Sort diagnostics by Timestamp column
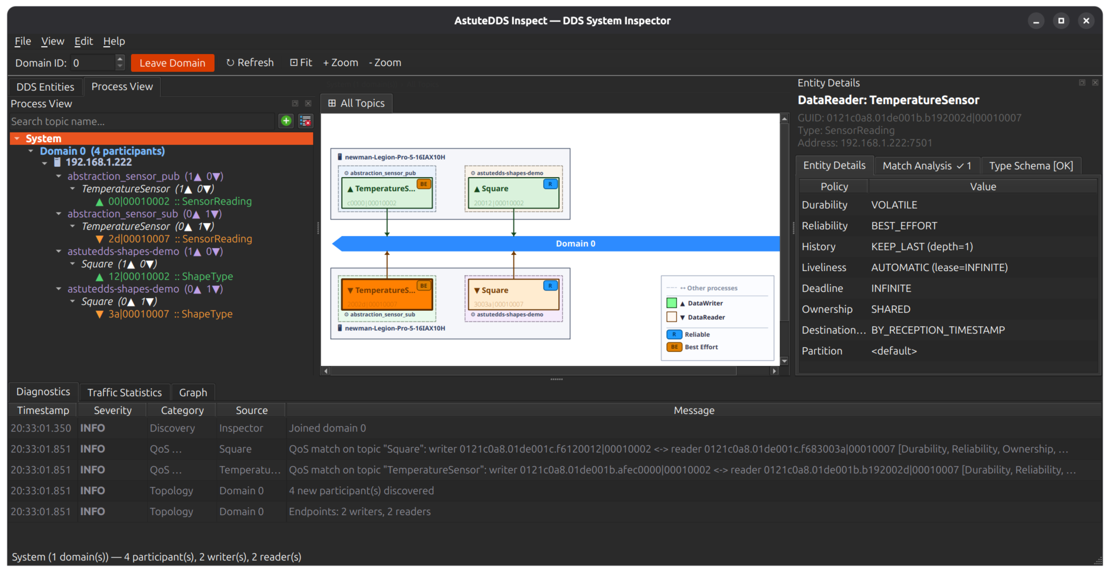The width and height of the screenshot is (1110, 573). click(43, 410)
